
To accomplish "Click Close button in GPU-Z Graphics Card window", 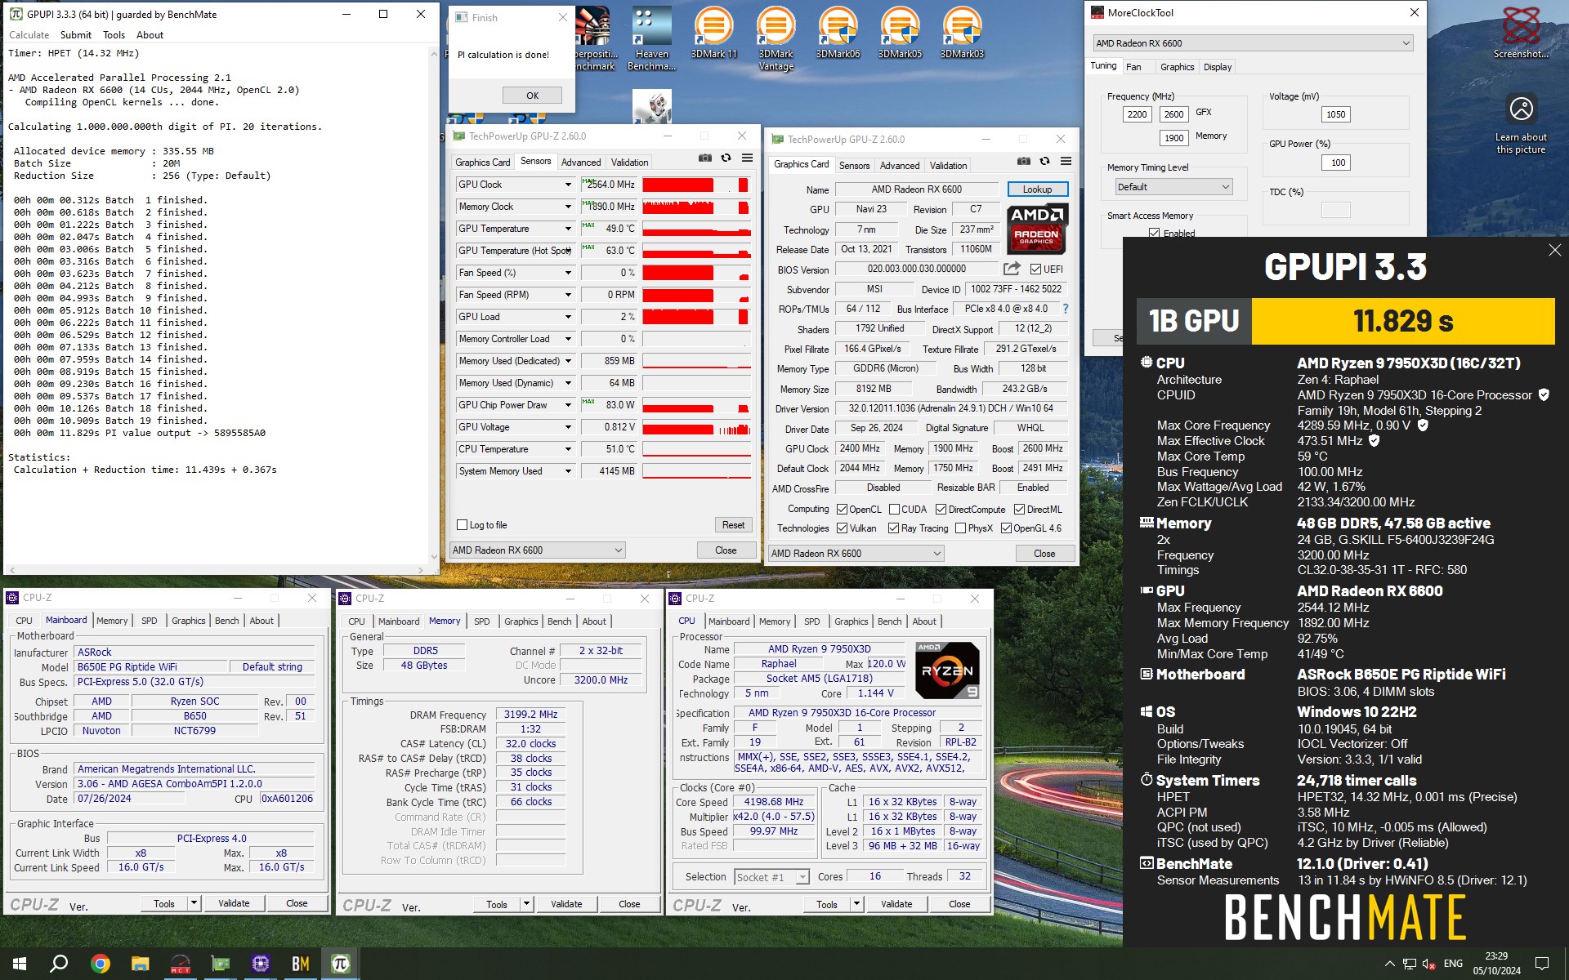I will pyautogui.click(x=1044, y=554).
